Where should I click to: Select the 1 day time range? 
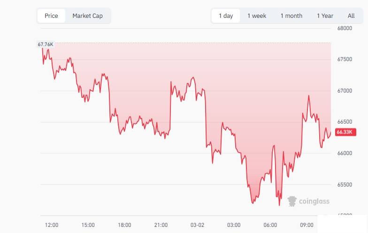(226, 16)
